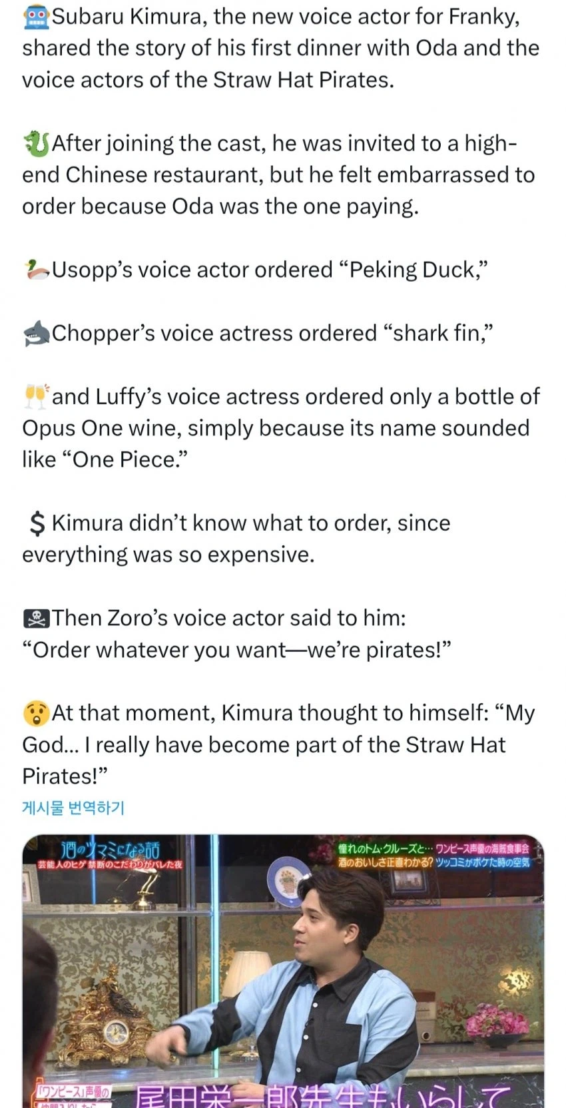This screenshot has height=1108, width=566.
Task: Click the 게시물 번역하기 translate link
Action: click(x=73, y=808)
